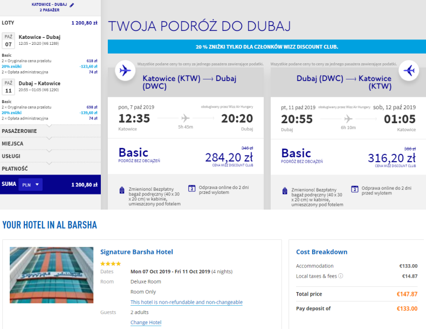
Task: Click departure time 12:35
Action: 134,118
